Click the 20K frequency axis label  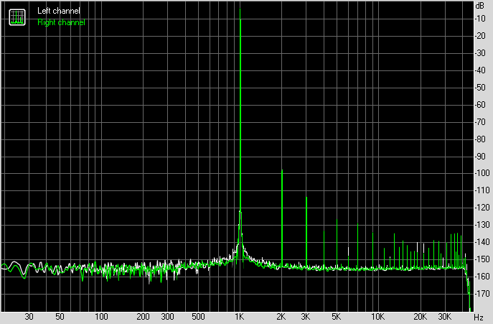click(420, 317)
